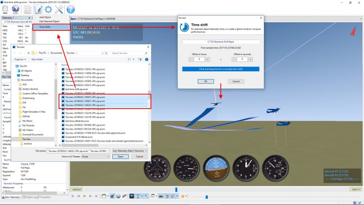
Task: Choose Add Object from the menu
Action: pyautogui.click(x=45, y=17)
